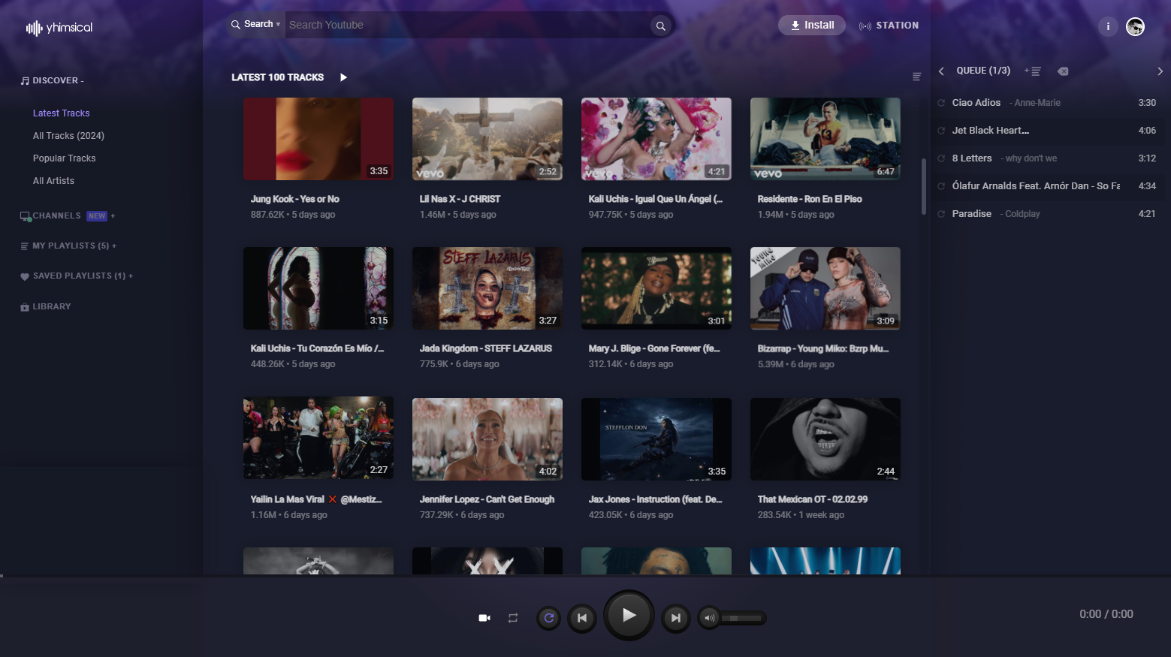
Task: Expand SAVED PLAYLISTS (1) section
Action: [x=83, y=276]
